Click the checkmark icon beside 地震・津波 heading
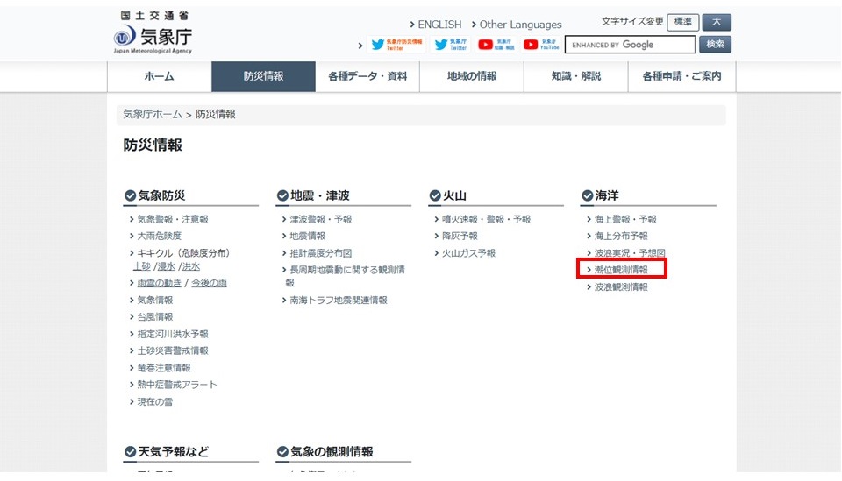842x481 pixels. 282,195
